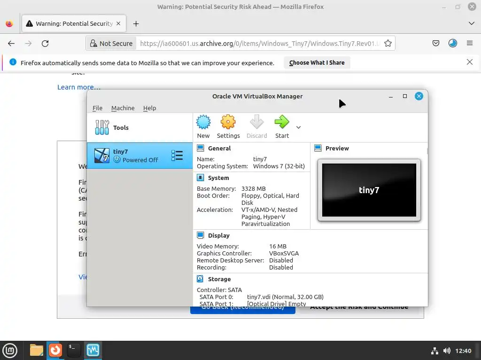Switch to Firefox in the taskbar
The image size is (481, 360).
tap(55, 350)
